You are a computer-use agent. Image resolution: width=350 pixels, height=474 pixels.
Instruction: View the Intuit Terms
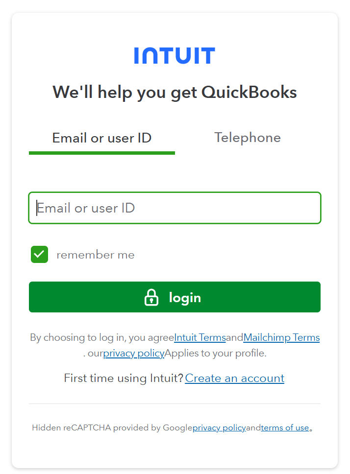[x=200, y=337]
